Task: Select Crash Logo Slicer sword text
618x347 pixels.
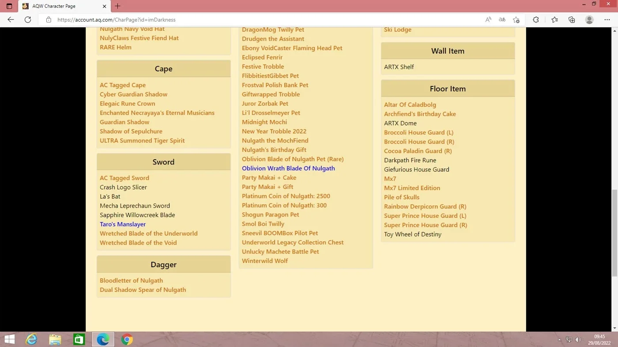Action: 123,187
